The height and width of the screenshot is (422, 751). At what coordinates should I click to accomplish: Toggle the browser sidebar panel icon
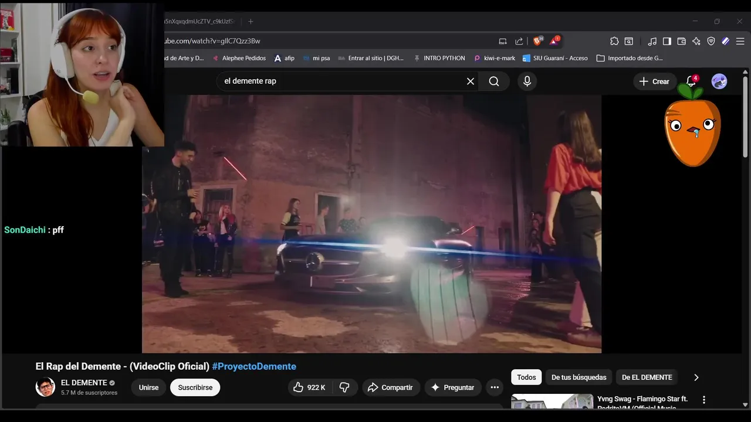[667, 41]
